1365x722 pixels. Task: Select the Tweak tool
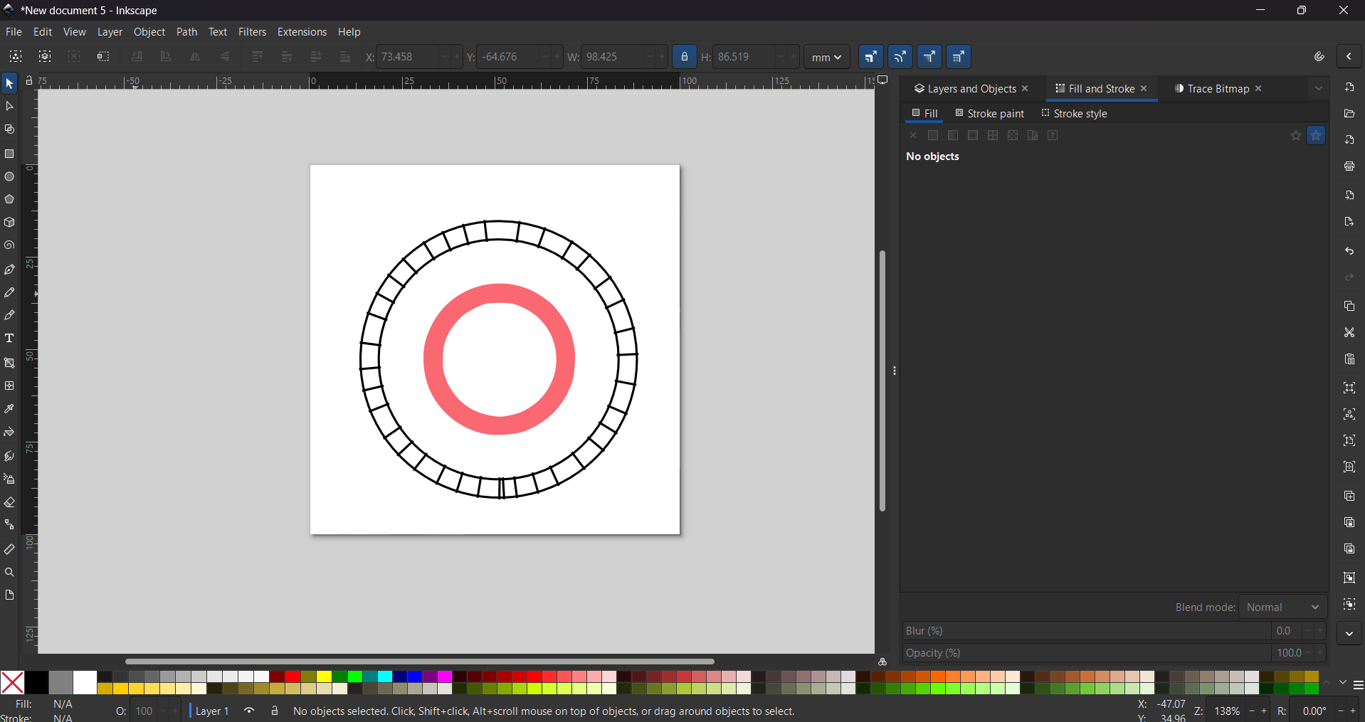[9, 456]
